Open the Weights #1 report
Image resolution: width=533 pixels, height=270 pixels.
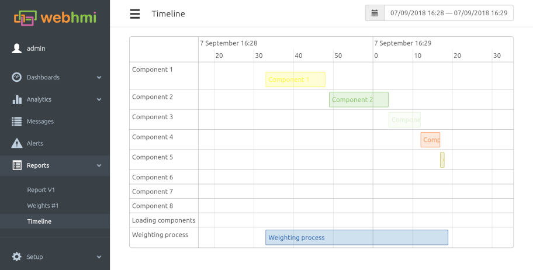point(43,206)
